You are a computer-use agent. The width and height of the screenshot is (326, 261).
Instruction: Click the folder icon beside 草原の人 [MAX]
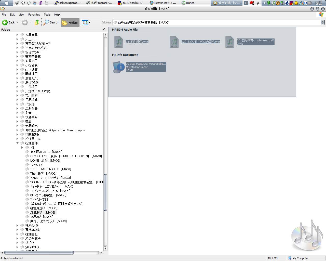[27, 217]
